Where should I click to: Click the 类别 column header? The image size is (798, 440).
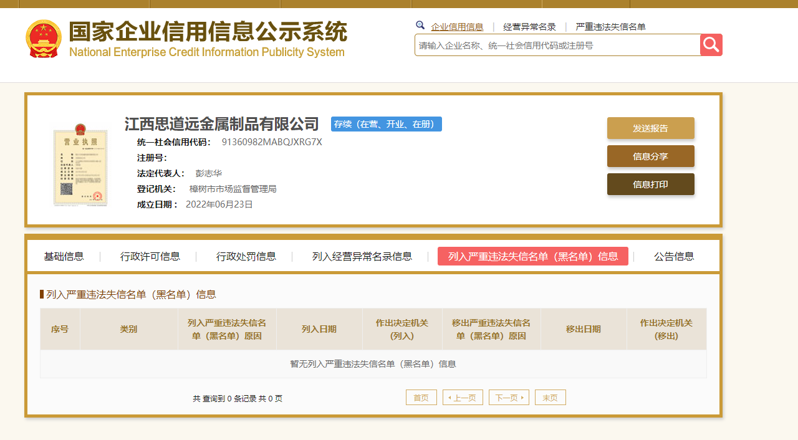click(x=129, y=329)
